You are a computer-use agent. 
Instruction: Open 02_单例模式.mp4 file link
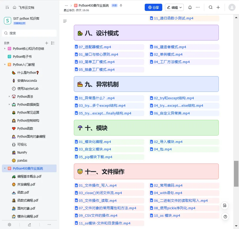coord(168,54)
